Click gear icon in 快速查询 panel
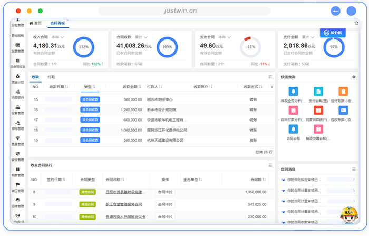This screenshot has width=369, height=239. click(x=354, y=77)
